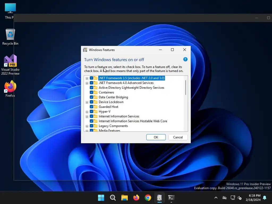
Task: Launch Firefox from the taskbar
Action: 136,198
